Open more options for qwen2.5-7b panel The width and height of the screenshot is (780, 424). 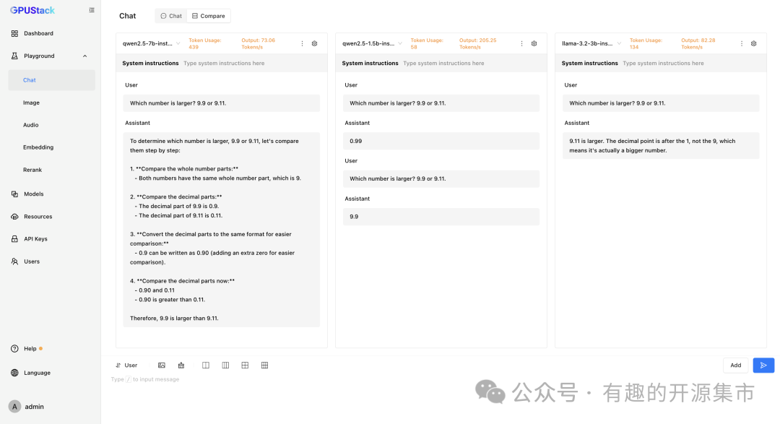[x=302, y=43]
